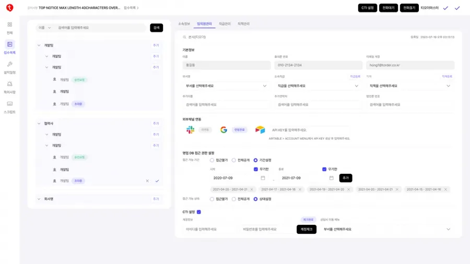Click person icon of 승인요청 member under top 개발팀
Image resolution: width=470 pixels, height=264 pixels.
point(54,80)
